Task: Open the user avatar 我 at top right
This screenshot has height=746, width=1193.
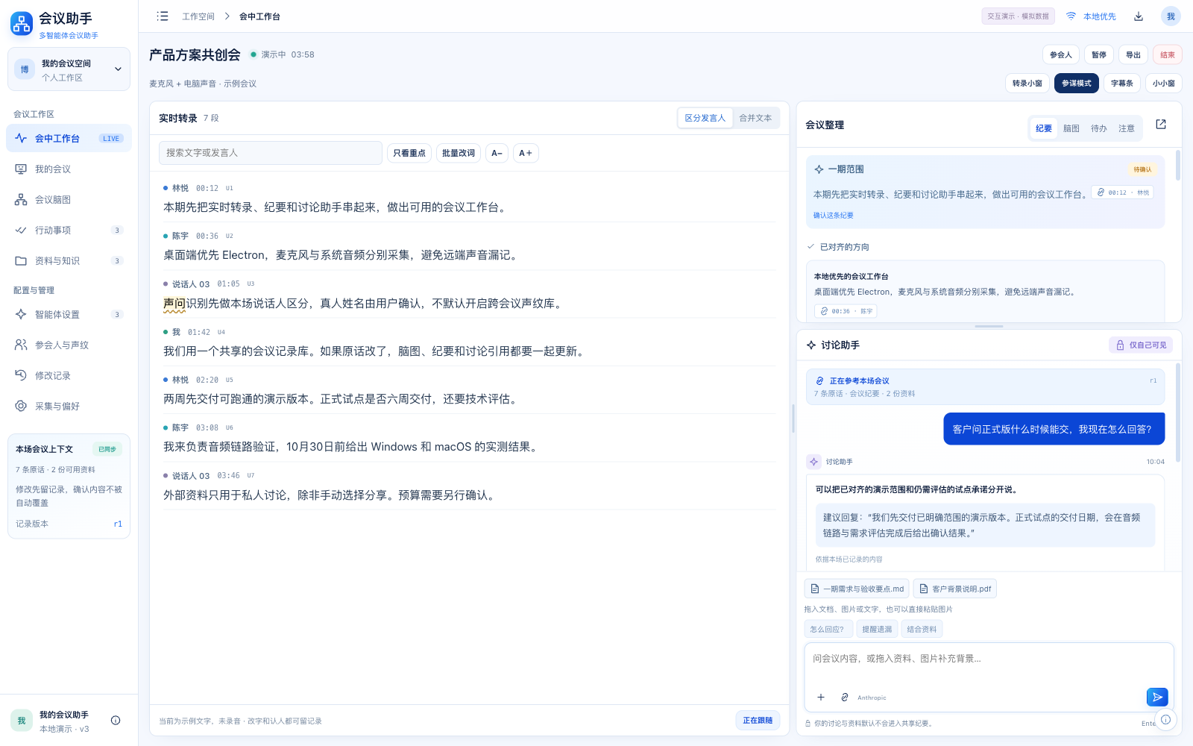Action: pyautogui.click(x=1171, y=16)
